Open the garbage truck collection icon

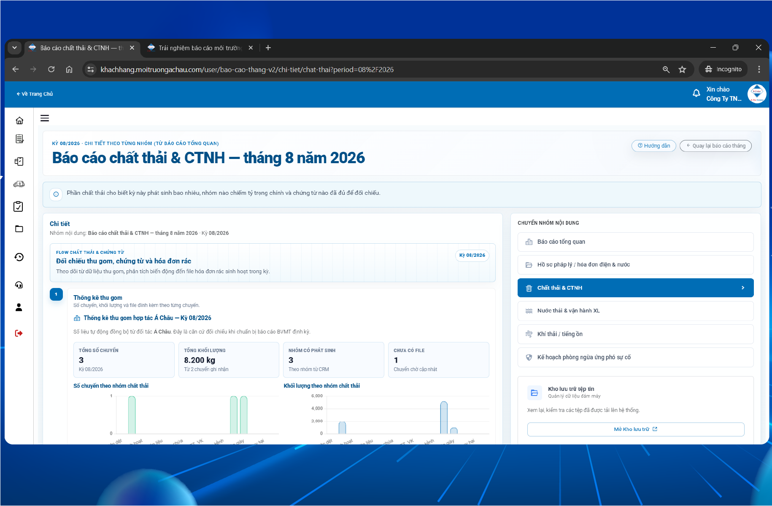click(x=19, y=184)
